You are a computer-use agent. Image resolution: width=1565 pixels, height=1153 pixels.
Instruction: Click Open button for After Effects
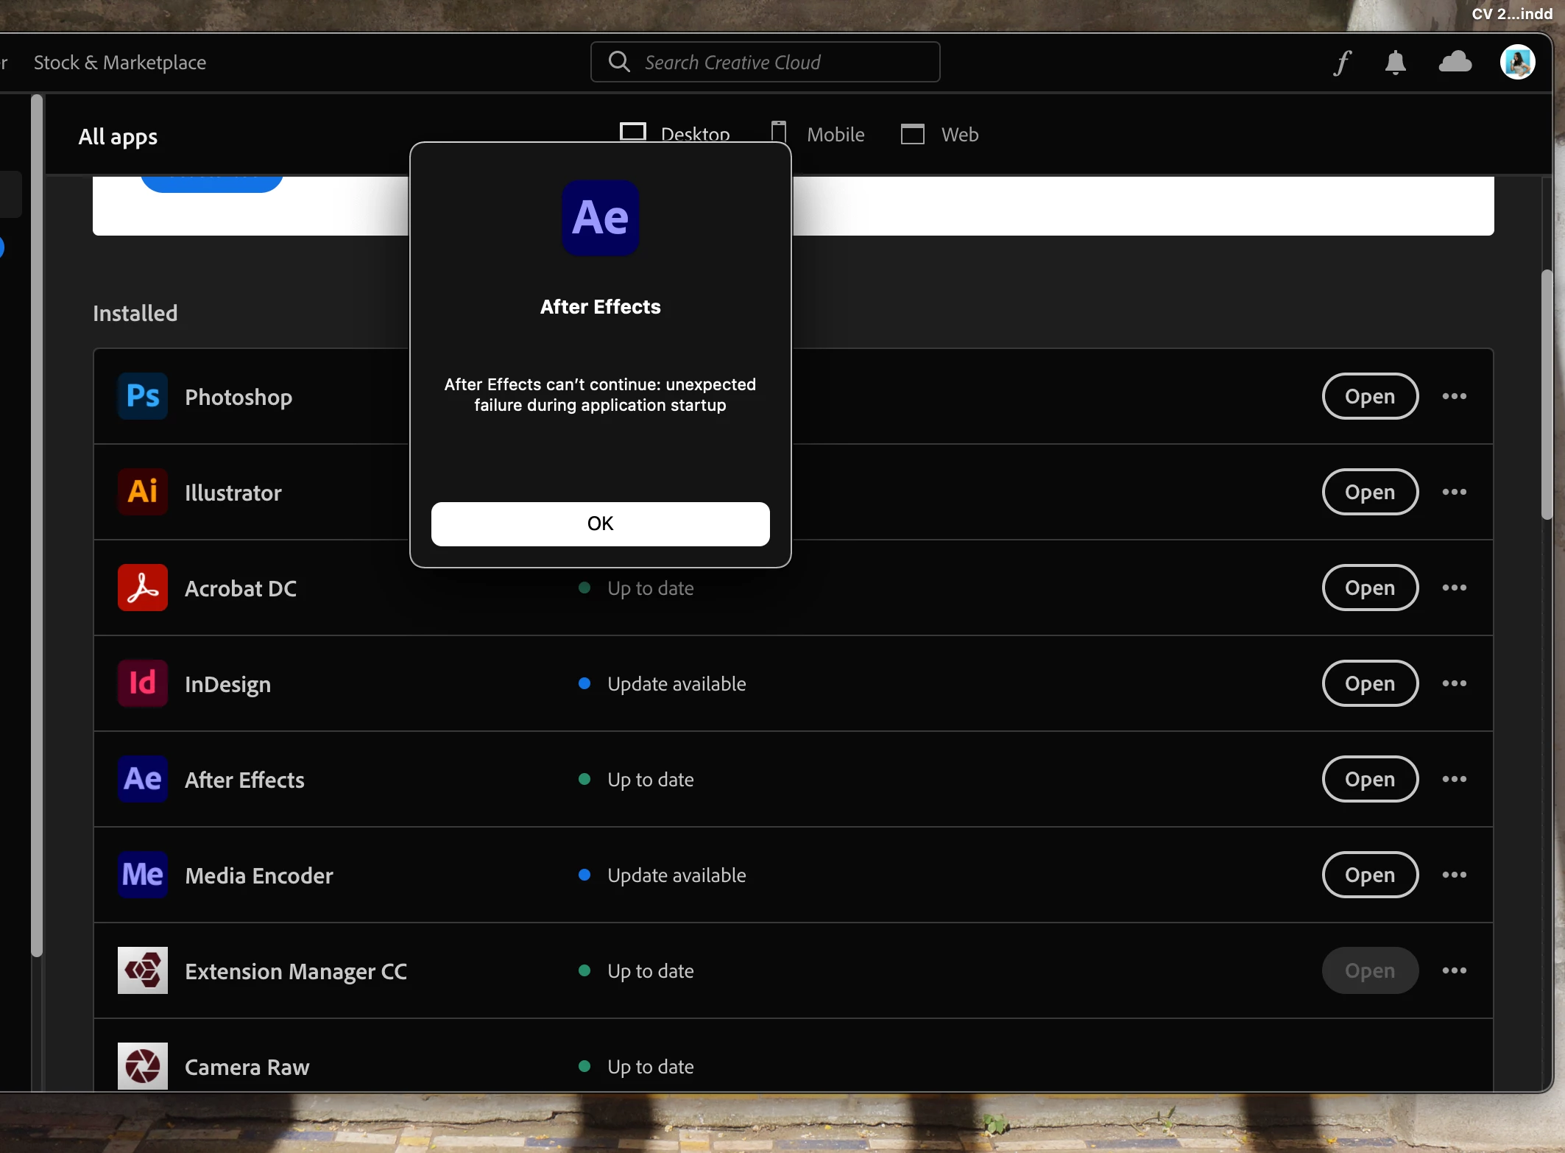coord(1369,779)
